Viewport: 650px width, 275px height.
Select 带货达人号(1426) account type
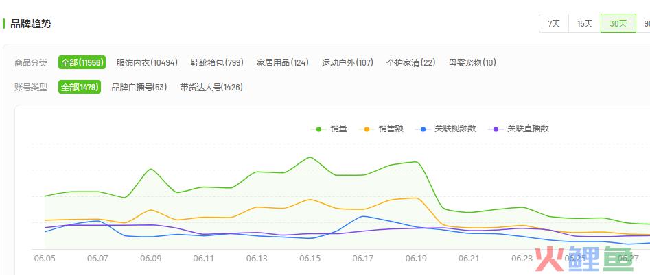211,87
